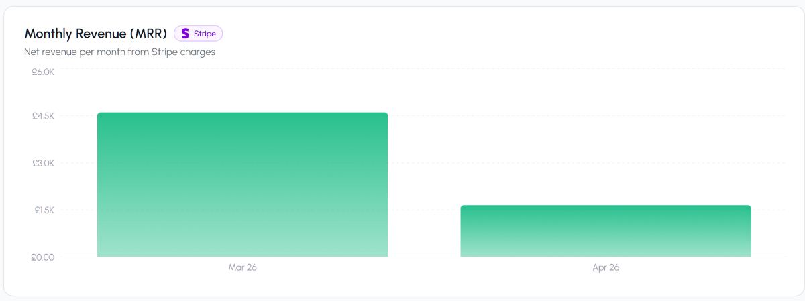Viewport: 805px width, 301px height.
Task: Click the top edge of the Mar 26 bar
Action: tap(242, 113)
